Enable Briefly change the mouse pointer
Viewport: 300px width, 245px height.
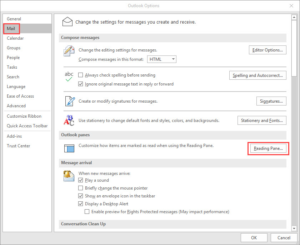coord(81,188)
